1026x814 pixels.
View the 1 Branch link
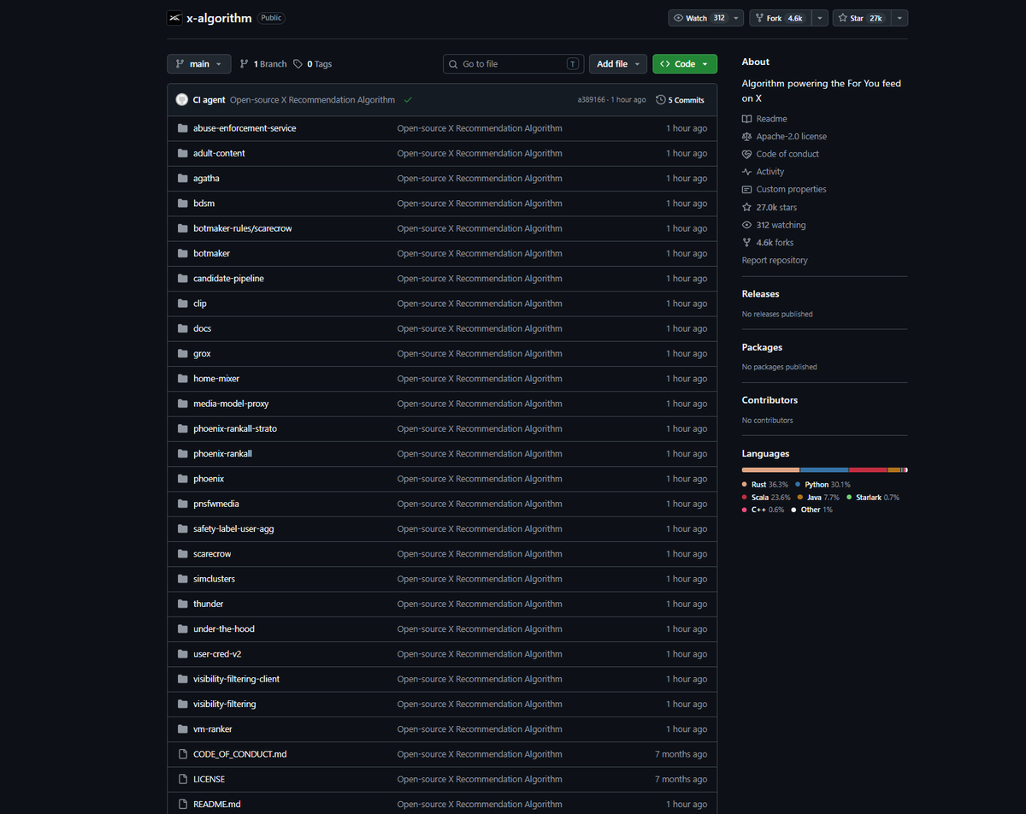[x=263, y=64]
